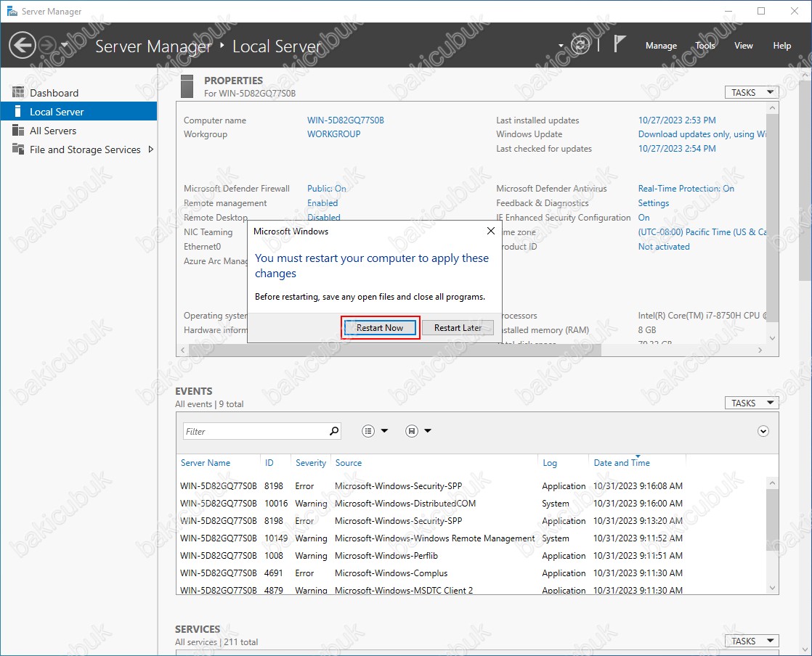This screenshot has height=656, width=812.
Task: Select event 4691 Complus error row
Action: 471,573
